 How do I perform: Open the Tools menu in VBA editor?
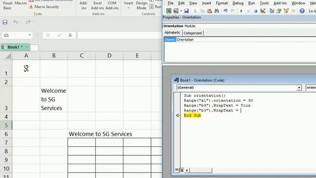coord(264,3)
